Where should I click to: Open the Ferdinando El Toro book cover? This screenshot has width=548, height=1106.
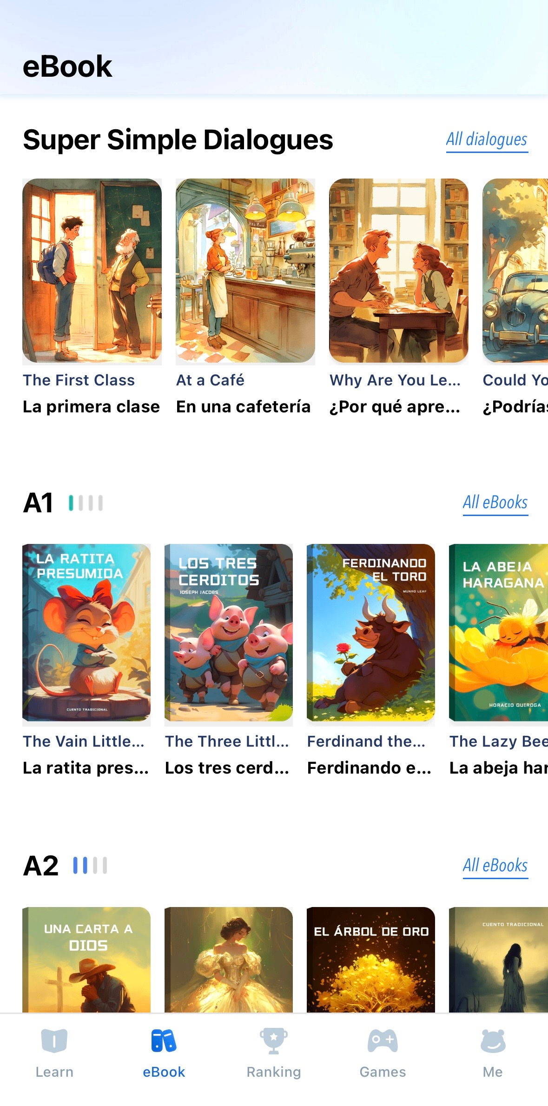(371, 633)
